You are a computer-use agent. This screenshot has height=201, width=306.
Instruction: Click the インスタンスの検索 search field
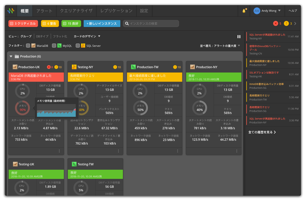(x=151, y=24)
